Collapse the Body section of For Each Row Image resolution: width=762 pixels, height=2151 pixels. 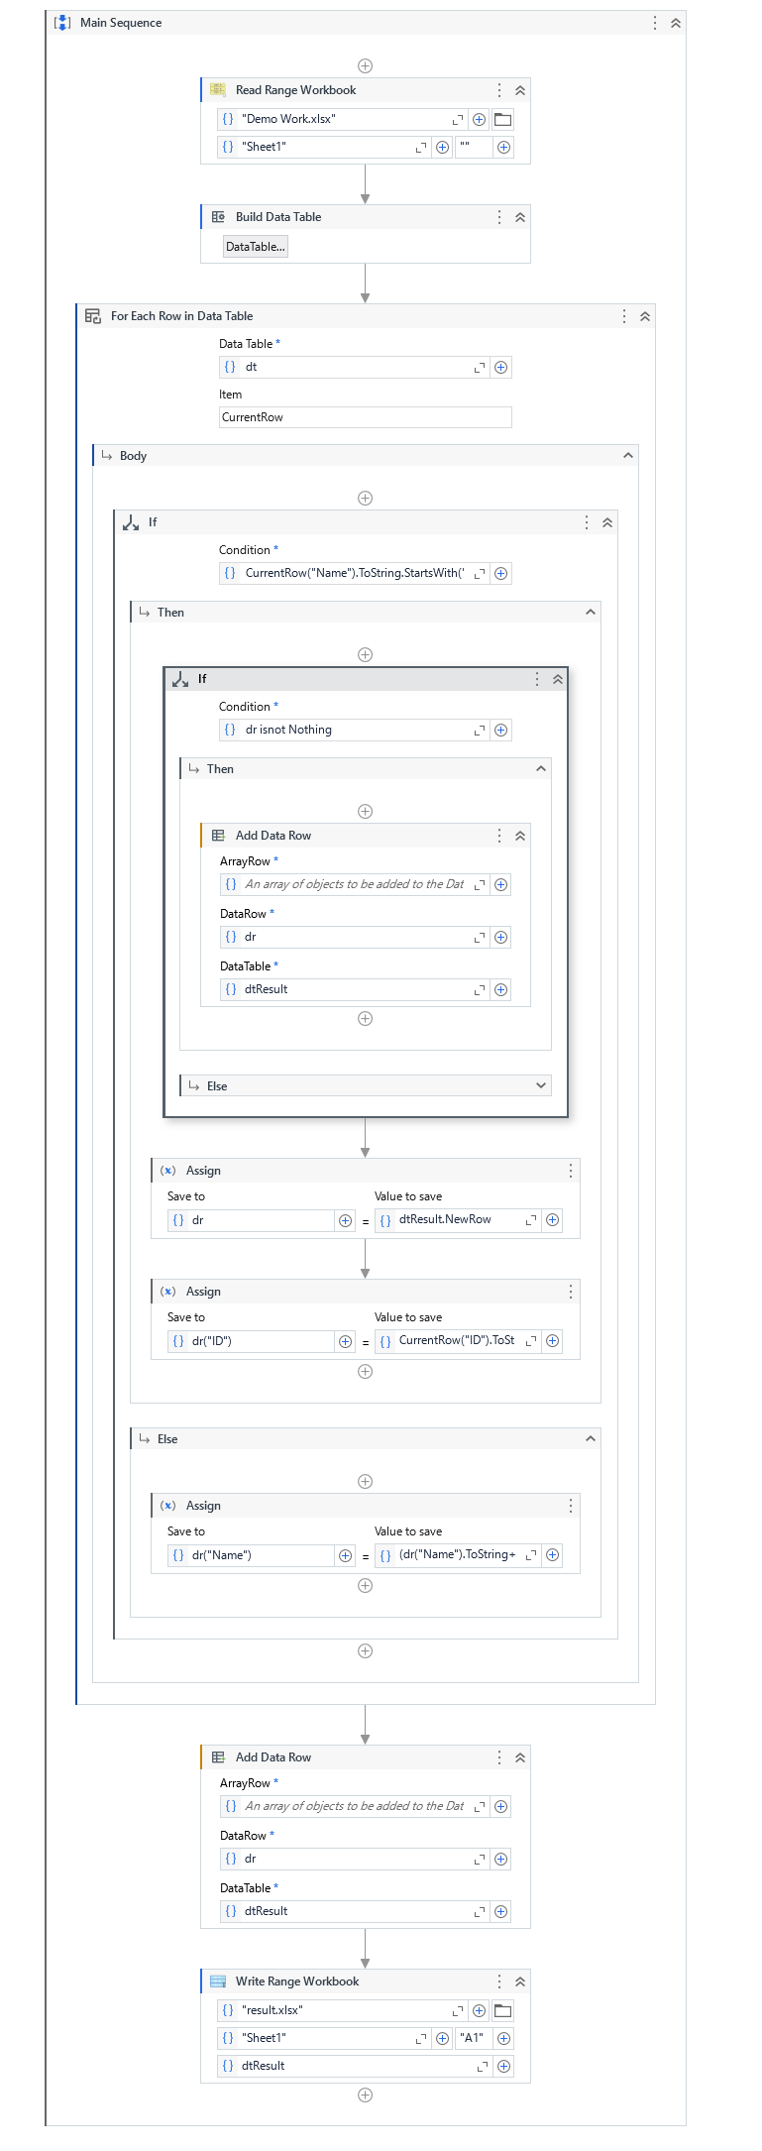[x=628, y=456]
